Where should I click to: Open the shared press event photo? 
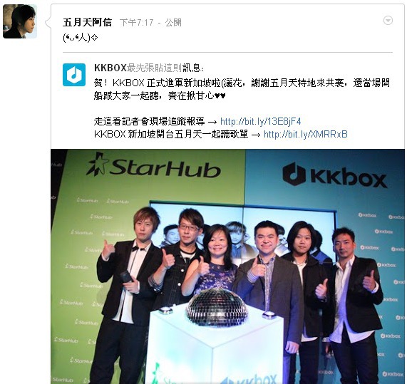[x=227, y=266]
